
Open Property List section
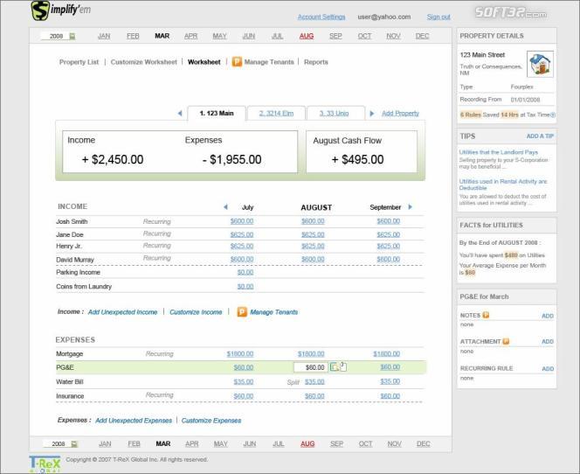click(x=79, y=62)
